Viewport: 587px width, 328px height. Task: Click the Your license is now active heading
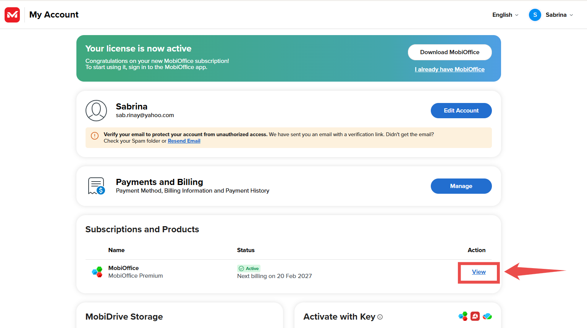138,48
